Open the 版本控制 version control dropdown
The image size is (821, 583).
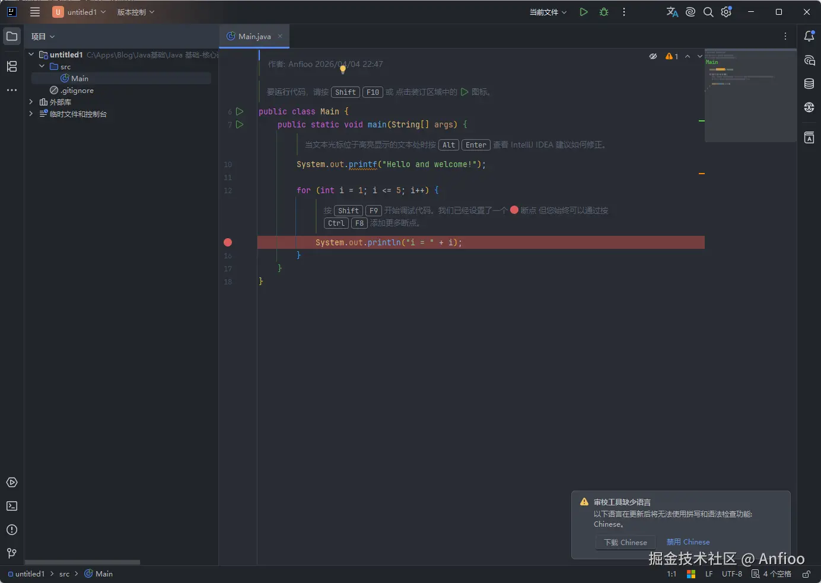tap(136, 12)
